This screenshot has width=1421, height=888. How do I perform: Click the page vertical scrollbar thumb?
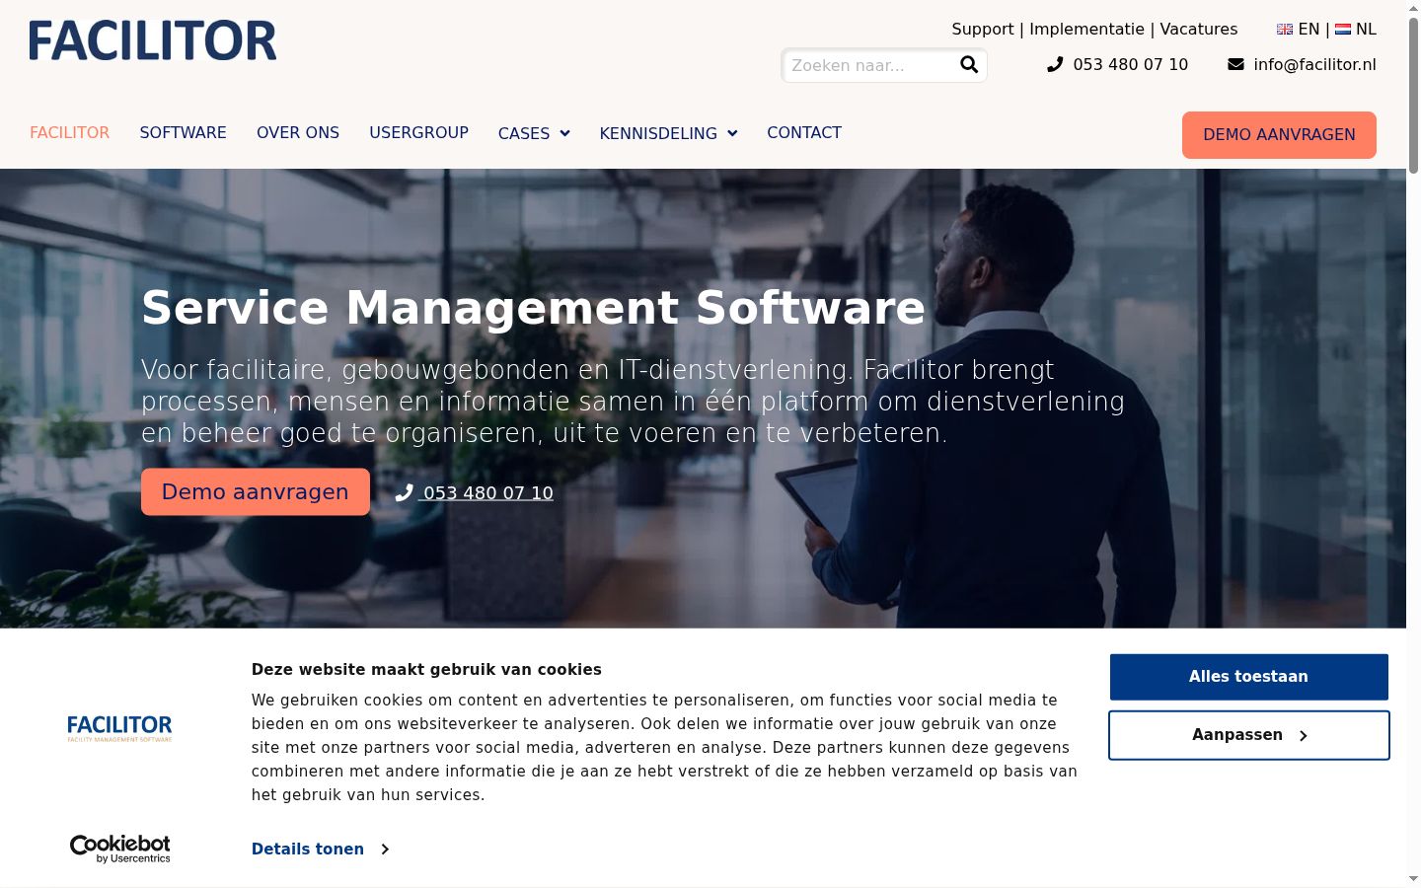point(1413,96)
